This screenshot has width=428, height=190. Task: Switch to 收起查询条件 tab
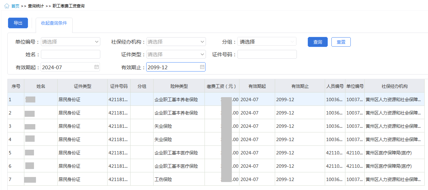[54, 23]
